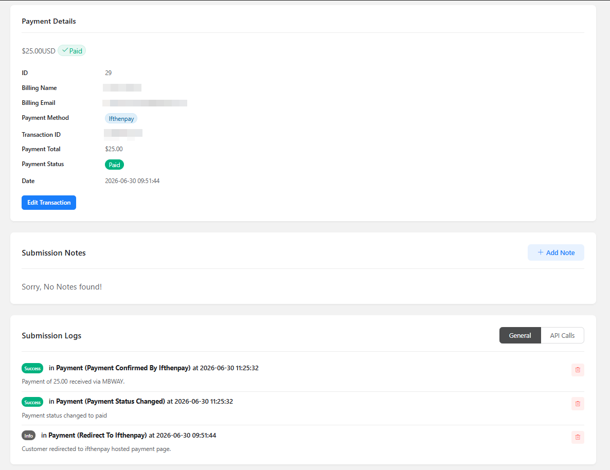Click the Submission Notes heading
This screenshot has width=610, height=470.
[53, 253]
